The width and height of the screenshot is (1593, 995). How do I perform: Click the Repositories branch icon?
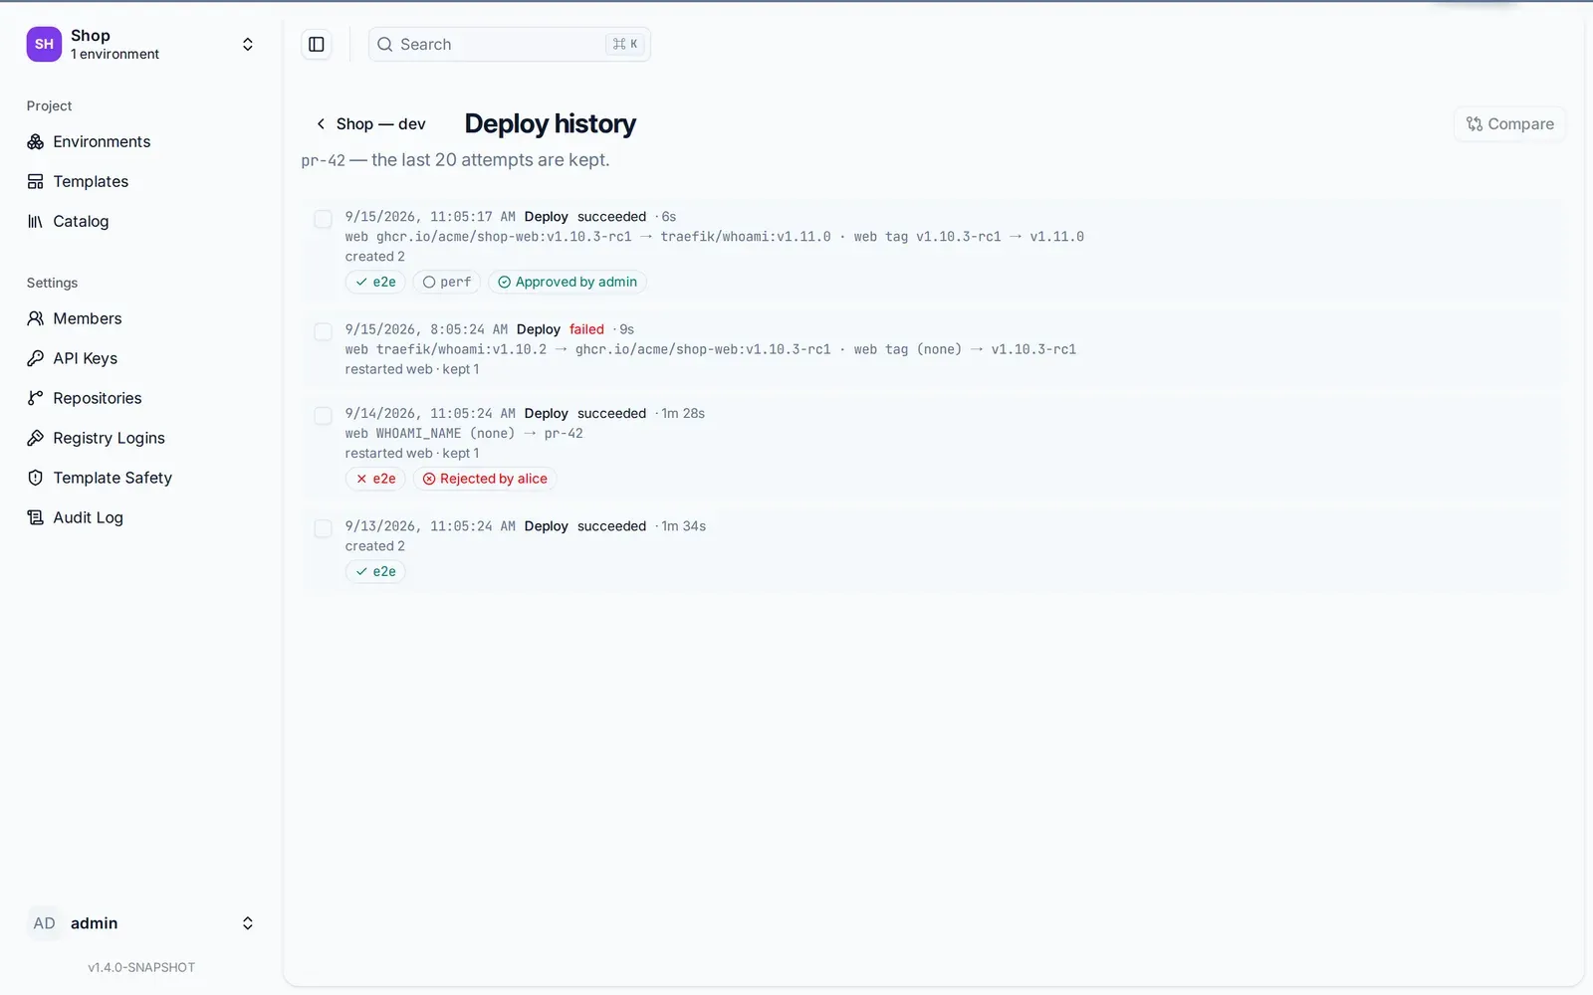coord(36,398)
